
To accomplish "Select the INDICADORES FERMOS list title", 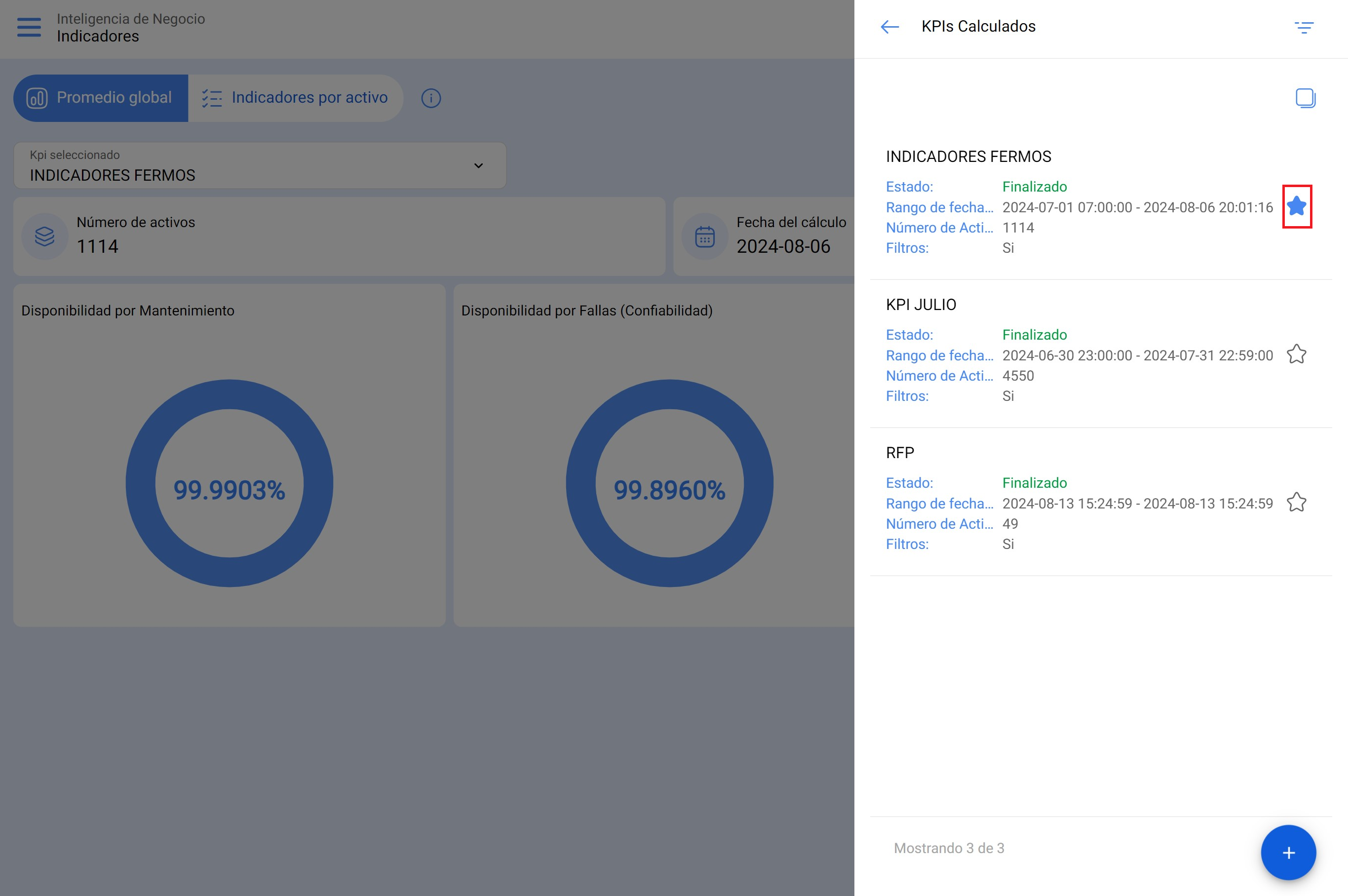I will click(x=968, y=156).
